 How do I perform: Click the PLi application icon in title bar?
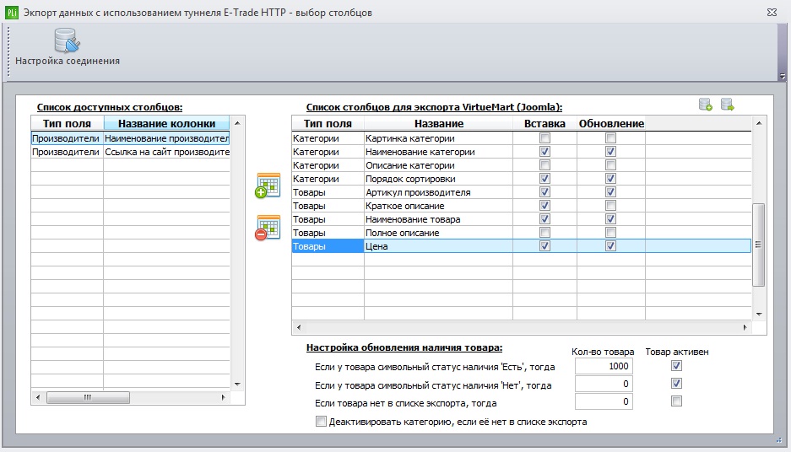click(12, 12)
